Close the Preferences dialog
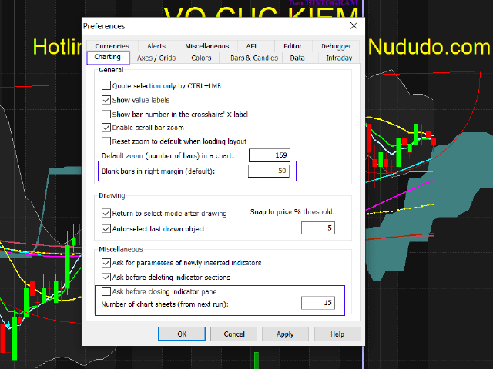The width and height of the screenshot is (493, 369). tap(354, 25)
